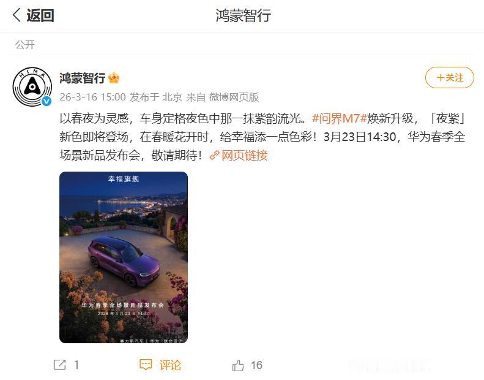View the purple car poster image
The image size is (484, 380).
click(x=124, y=257)
